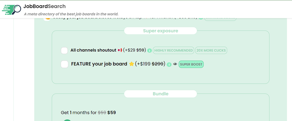The height and width of the screenshot is (121, 292).
Task: Click info icon on sticky job board row
Action: [x=201, y=18]
